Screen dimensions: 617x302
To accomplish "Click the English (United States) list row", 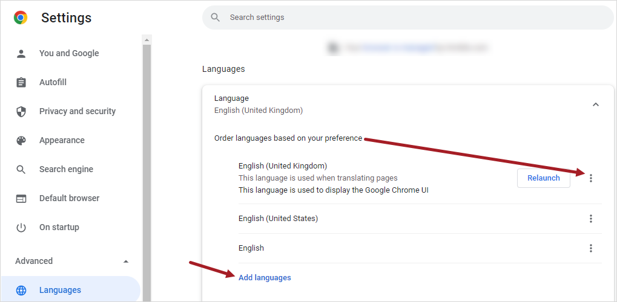I will click(420, 219).
